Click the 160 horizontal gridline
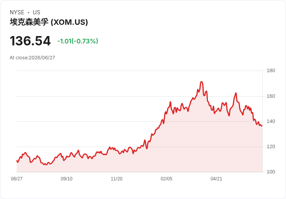 click(x=140, y=96)
